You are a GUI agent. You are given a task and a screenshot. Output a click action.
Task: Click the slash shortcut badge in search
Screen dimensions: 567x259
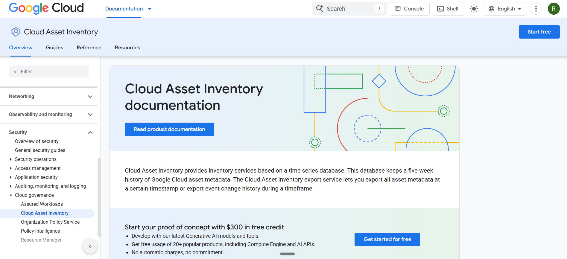click(379, 9)
